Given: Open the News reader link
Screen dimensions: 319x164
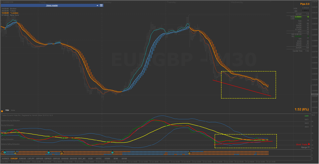Looking at the screenshot, I should pos(52,6).
